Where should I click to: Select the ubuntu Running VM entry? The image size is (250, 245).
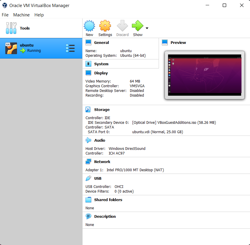[41, 48]
